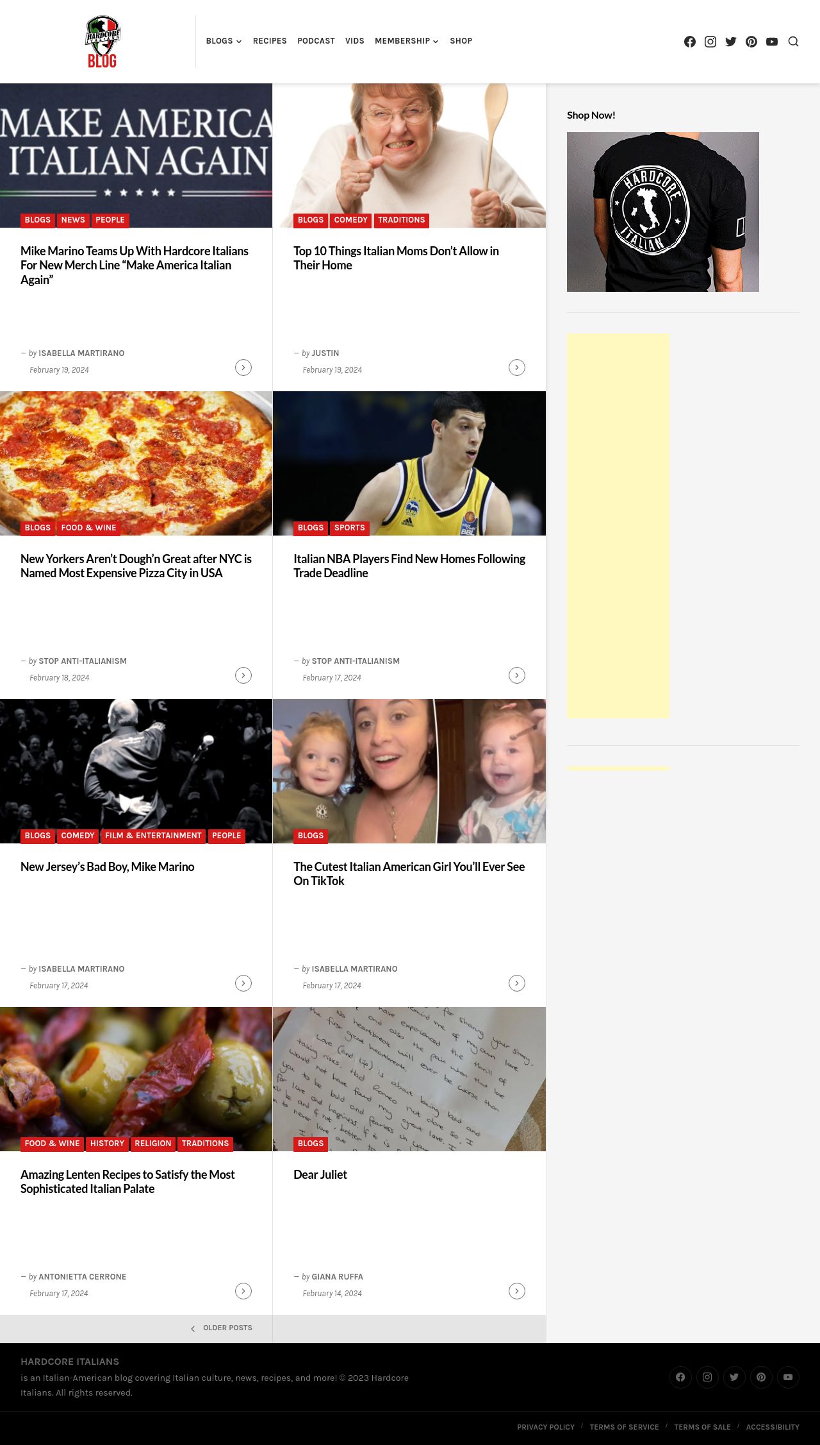820x1445 pixels.
Task: Open the Facebook icon in header
Action: [690, 42]
